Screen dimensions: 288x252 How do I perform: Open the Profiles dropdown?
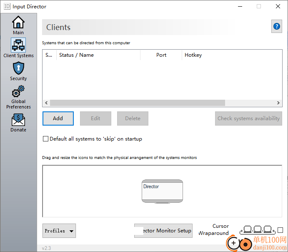(x=59, y=231)
